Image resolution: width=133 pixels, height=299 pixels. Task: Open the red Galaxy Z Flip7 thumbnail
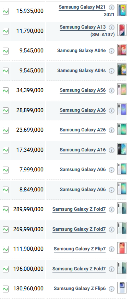pyautogui.click(x=122, y=248)
